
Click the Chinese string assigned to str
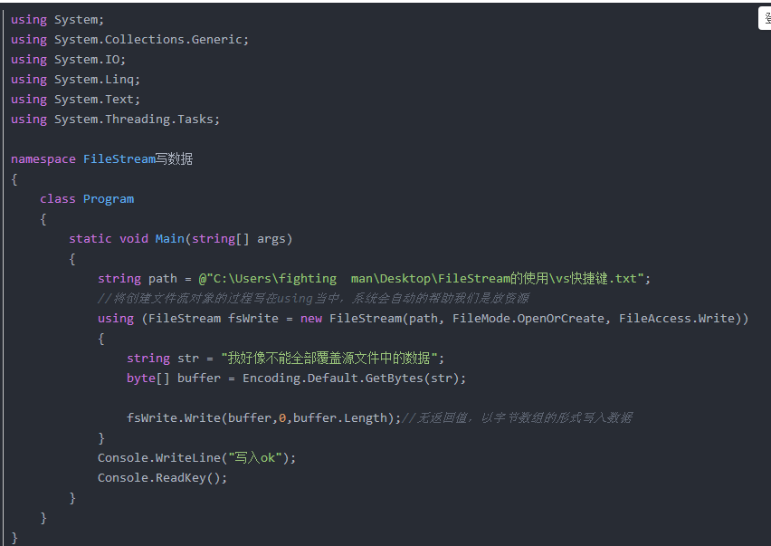pyautogui.click(x=332, y=358)
